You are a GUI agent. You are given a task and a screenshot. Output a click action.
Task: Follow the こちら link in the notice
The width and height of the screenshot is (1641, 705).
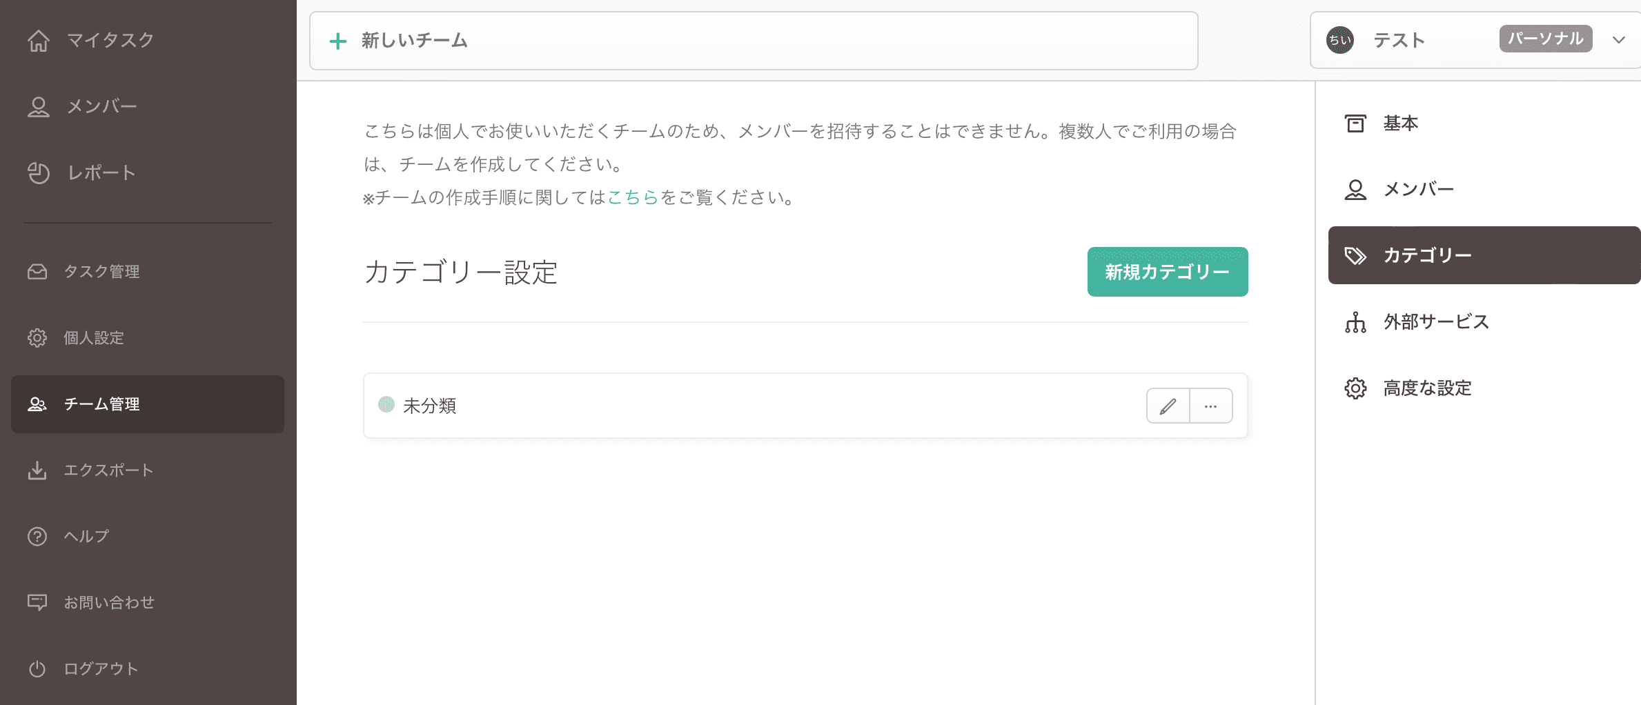(x=633, y=198)
